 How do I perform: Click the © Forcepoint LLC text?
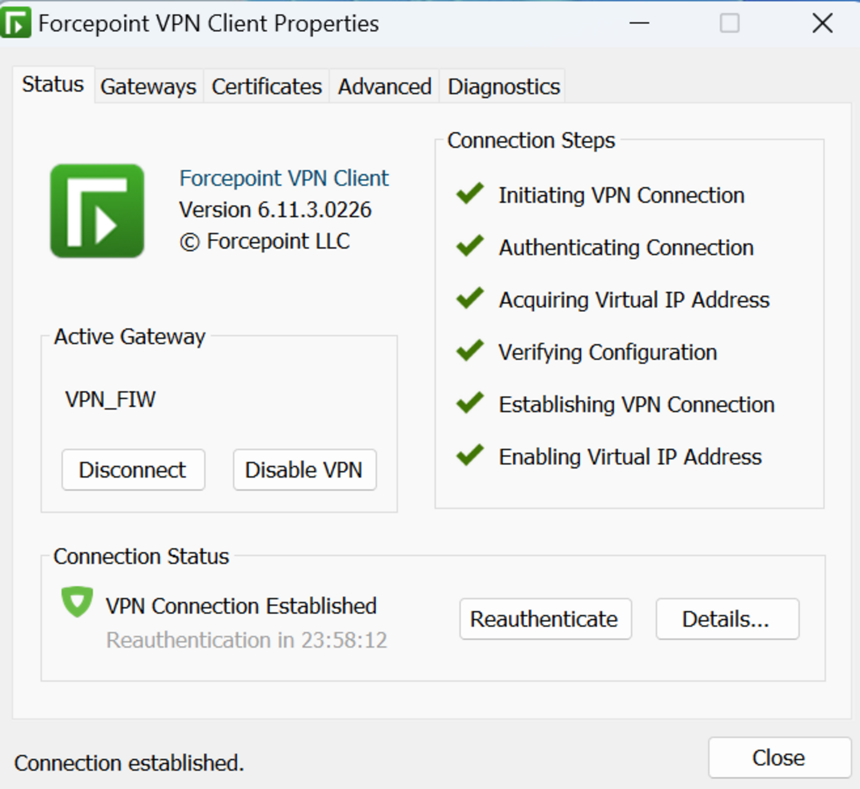(265, 241)
